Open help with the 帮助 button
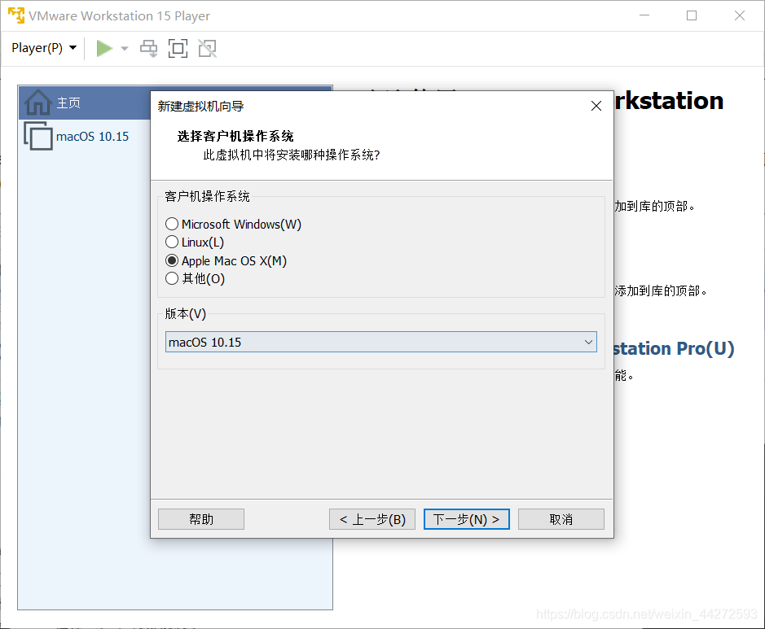Image resolution: width=765 pixels, height=629 pixels. tap(201, 519)
